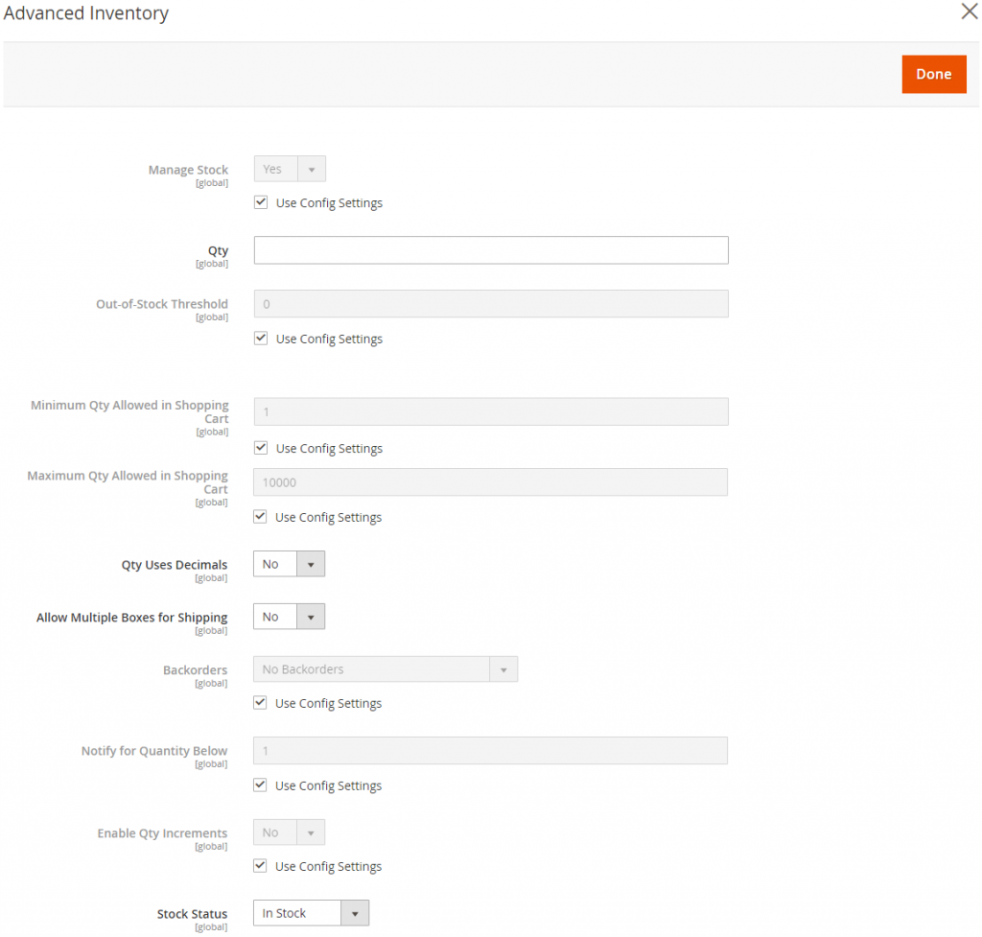The image size is (982, 937).
Task: Click the Maximum Qty Allowed in Shopping Cart field
Action: 490,481
